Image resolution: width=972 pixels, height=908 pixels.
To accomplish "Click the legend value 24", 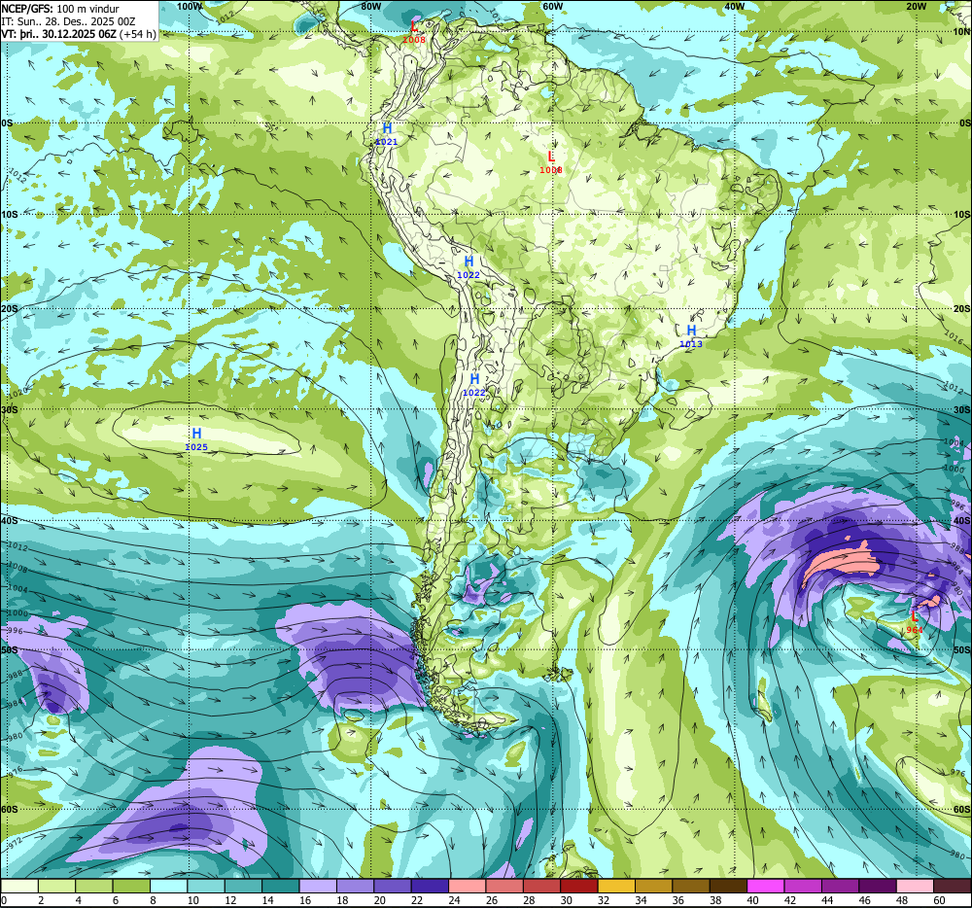I will 454,900.
